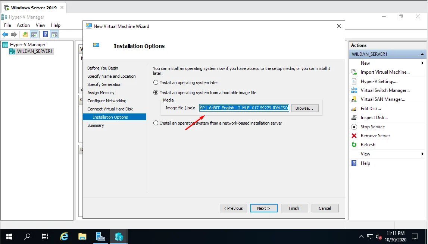Close the Windows Server 2019 tab
This screenshot has height=244, width=428.
(x=62, y=7)
